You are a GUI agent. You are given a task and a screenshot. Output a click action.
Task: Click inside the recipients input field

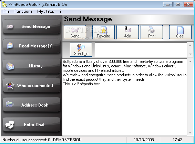point(141,49)
